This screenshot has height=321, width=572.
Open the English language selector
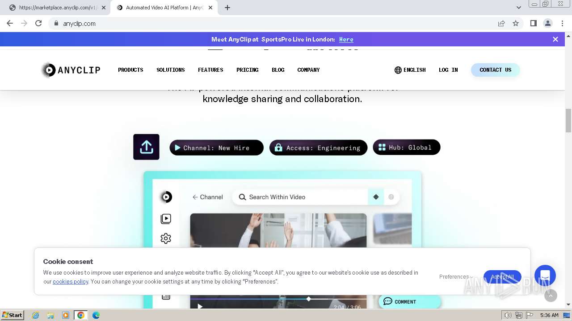pyautogui.click(x=410, y=70)
